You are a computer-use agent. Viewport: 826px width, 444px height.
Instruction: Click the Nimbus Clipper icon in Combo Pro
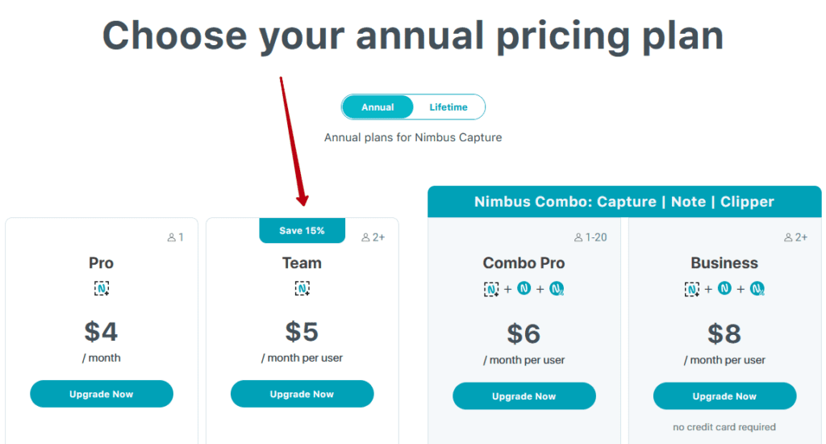(557, 288)
